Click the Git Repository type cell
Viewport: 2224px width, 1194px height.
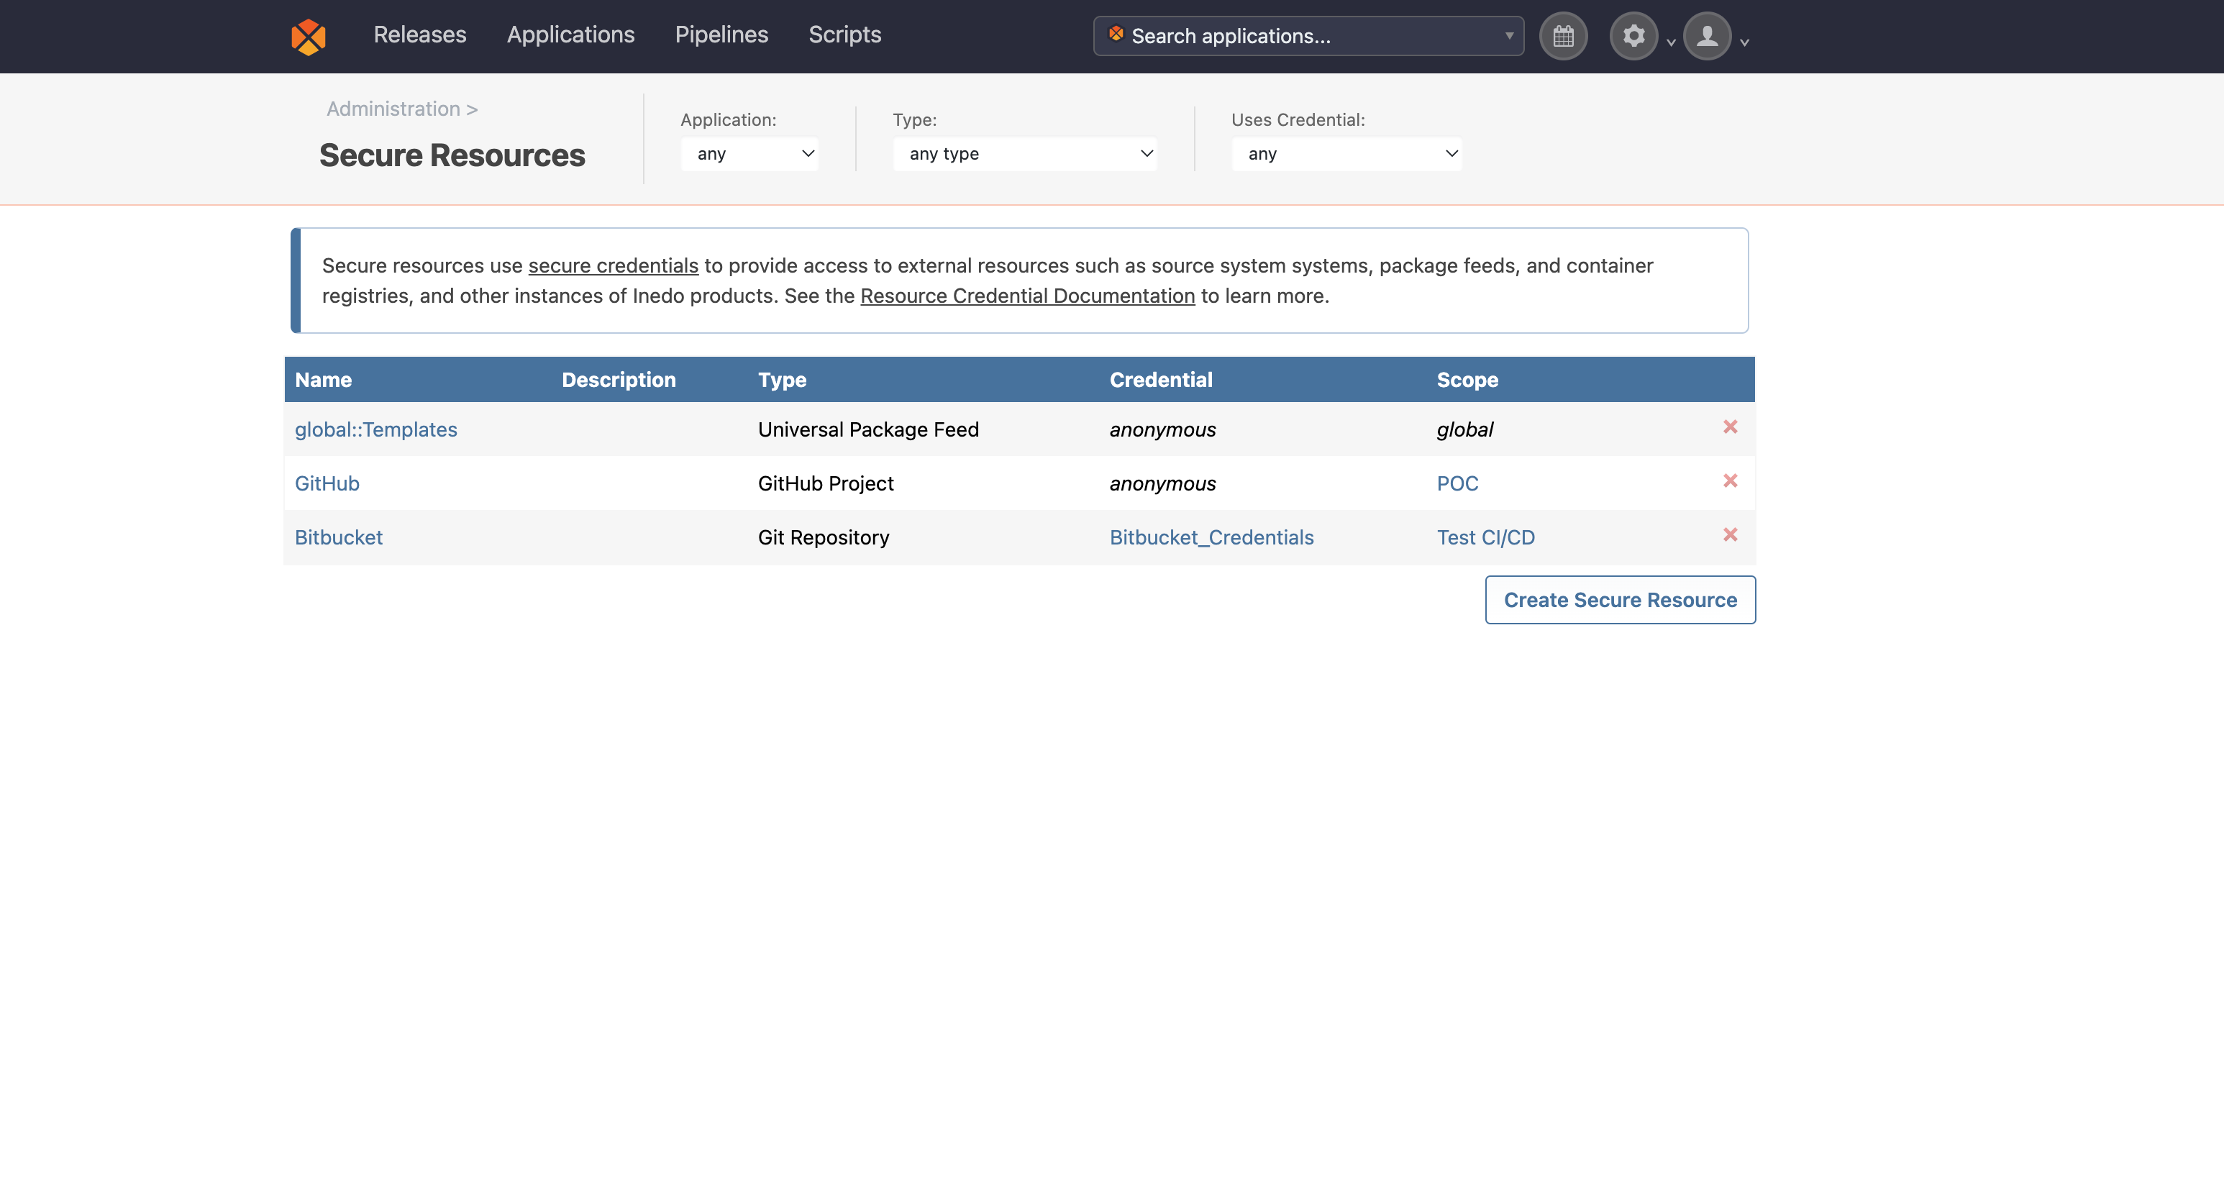point(823,537)
